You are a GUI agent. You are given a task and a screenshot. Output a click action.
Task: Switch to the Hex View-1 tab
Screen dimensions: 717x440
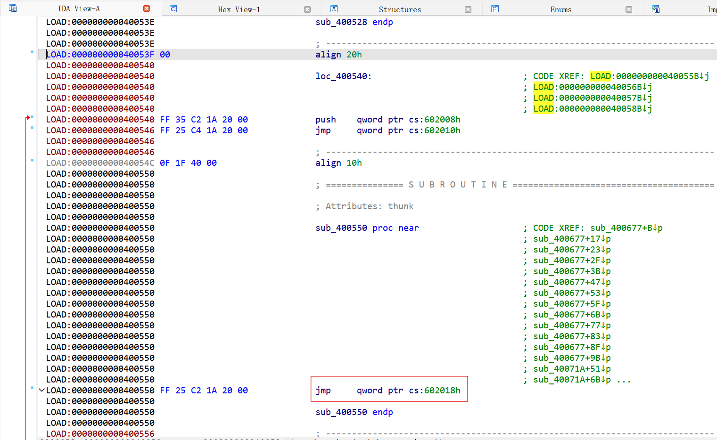click(x=239, y=9)
